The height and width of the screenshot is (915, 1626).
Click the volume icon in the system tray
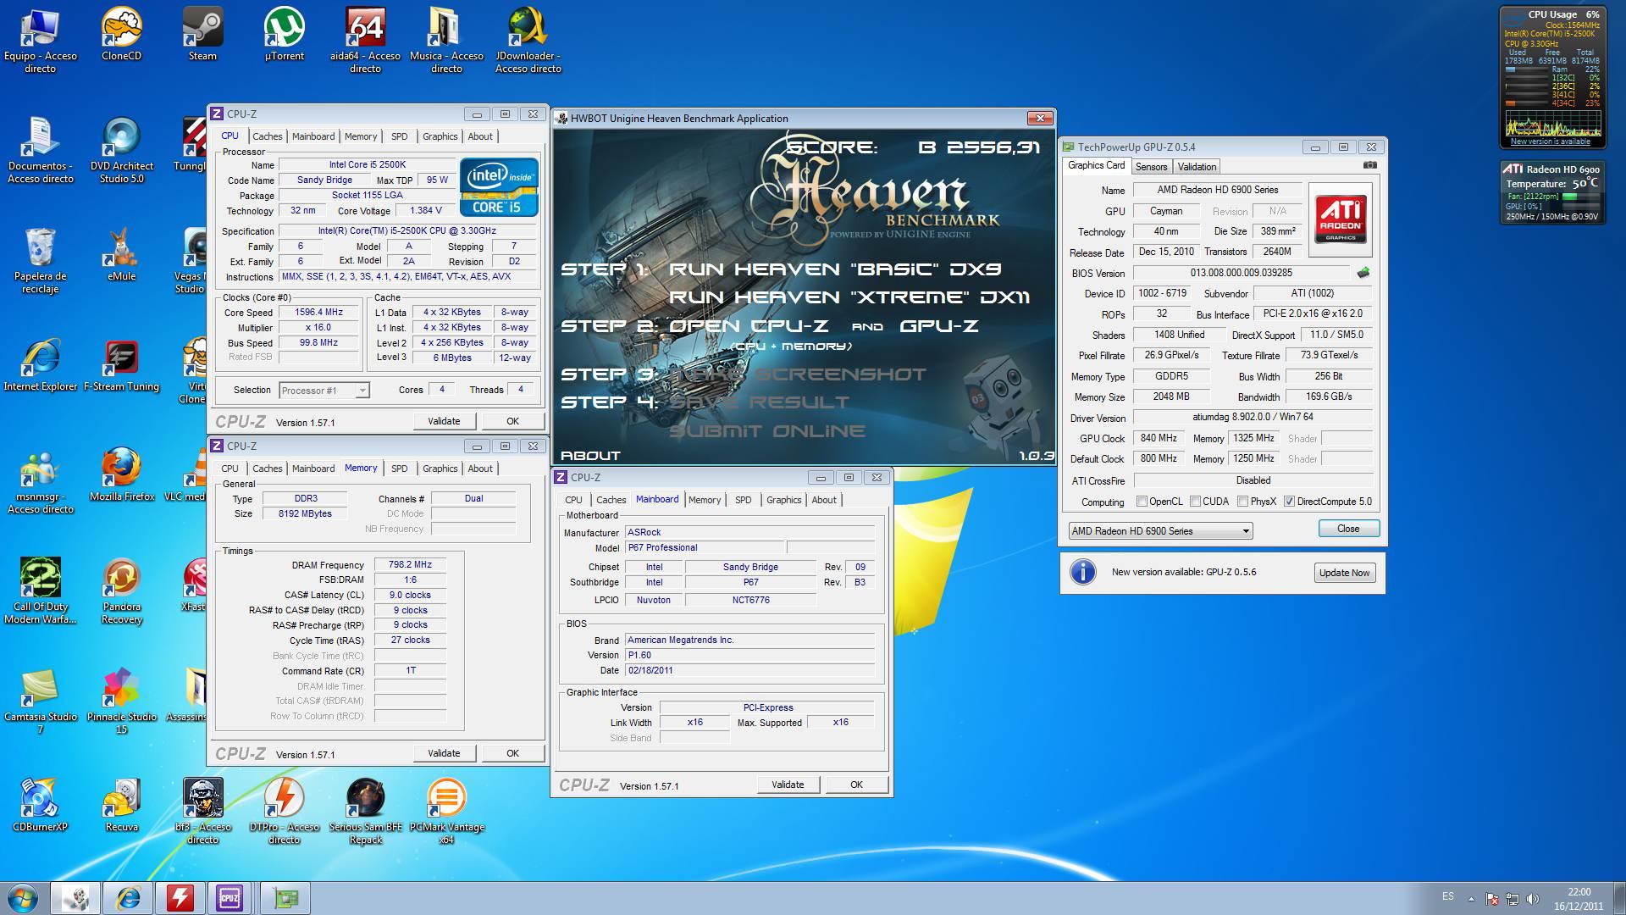1534,898
